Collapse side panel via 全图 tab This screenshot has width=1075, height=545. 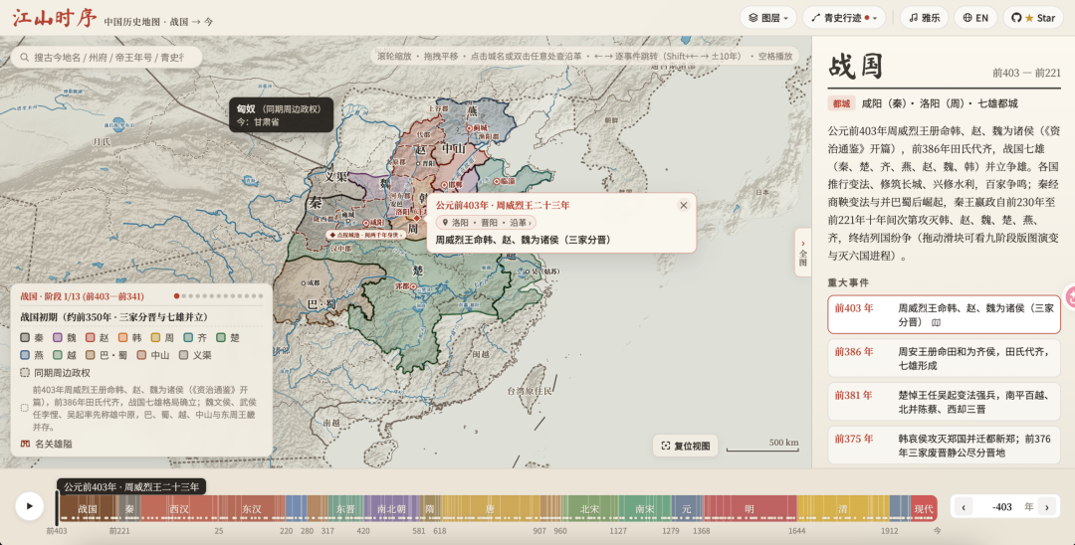[803, 252]
